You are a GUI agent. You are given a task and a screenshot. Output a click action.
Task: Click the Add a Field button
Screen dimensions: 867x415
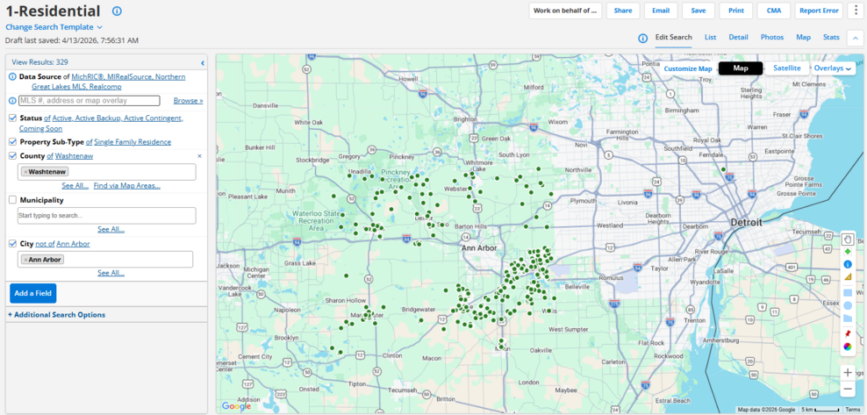click(32, 294)
